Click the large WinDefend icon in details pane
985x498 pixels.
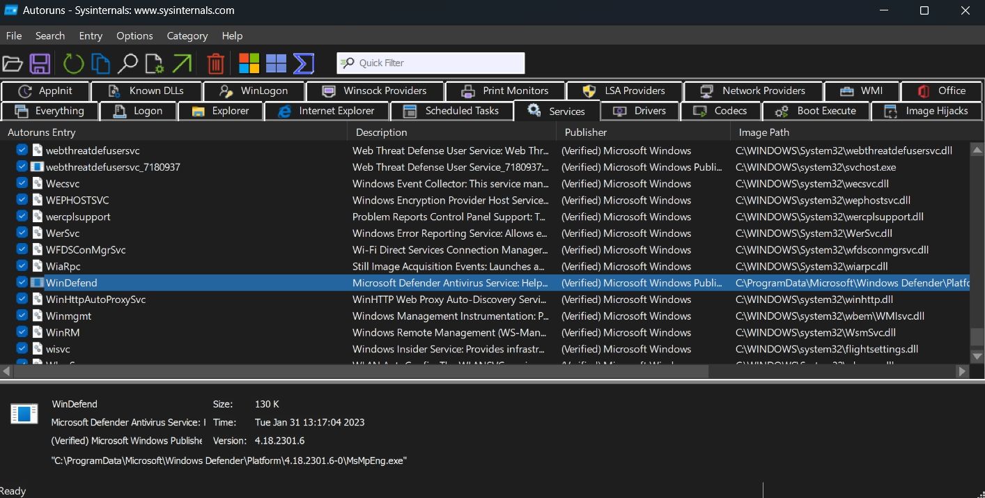click(x=24, y=414)
